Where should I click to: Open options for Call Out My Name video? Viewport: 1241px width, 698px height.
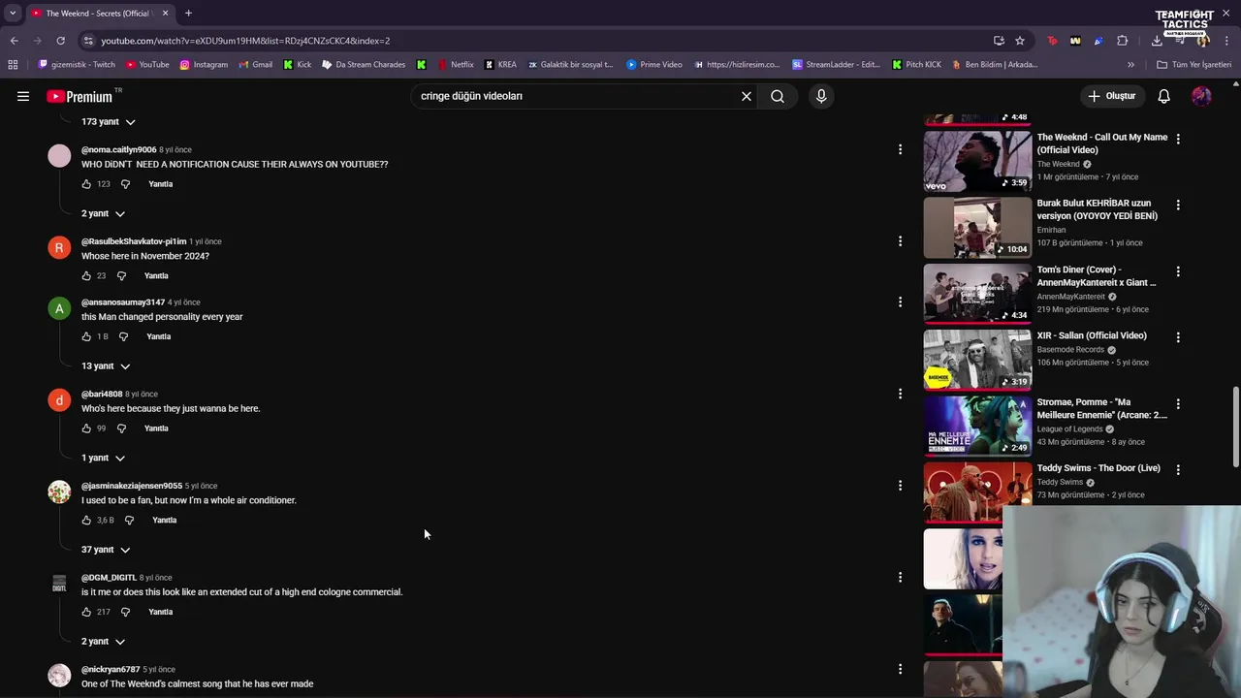(1178, 139)
